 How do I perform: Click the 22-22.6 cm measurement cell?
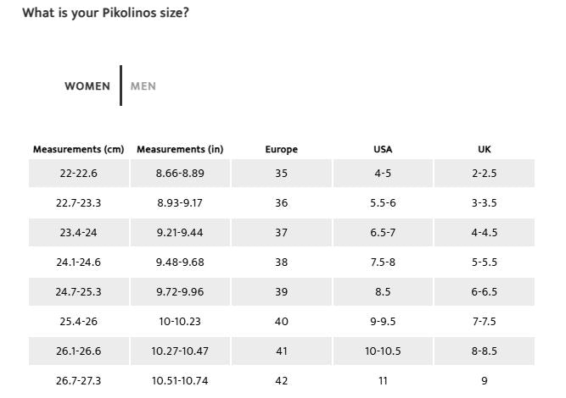click(78, 174)
